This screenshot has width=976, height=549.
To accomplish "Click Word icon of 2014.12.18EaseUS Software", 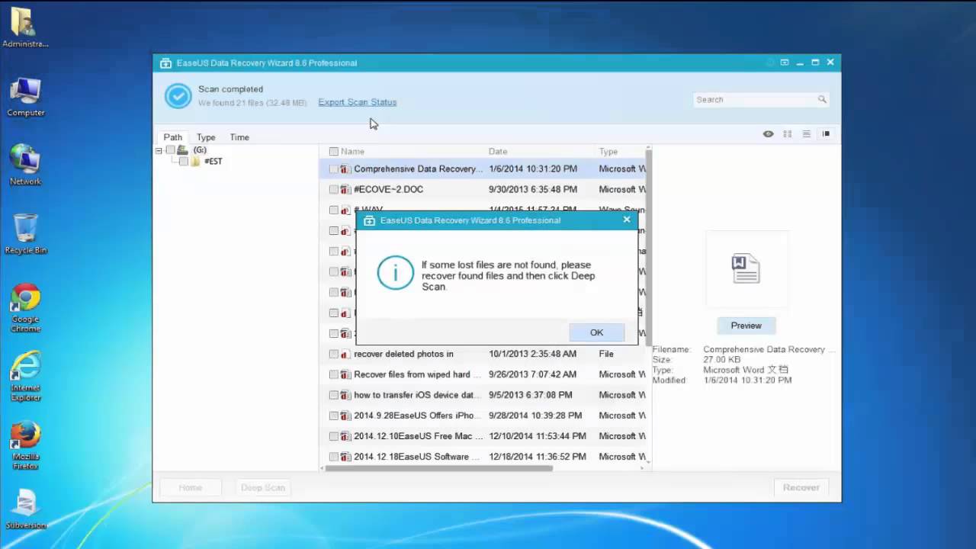I will point(345,457).
